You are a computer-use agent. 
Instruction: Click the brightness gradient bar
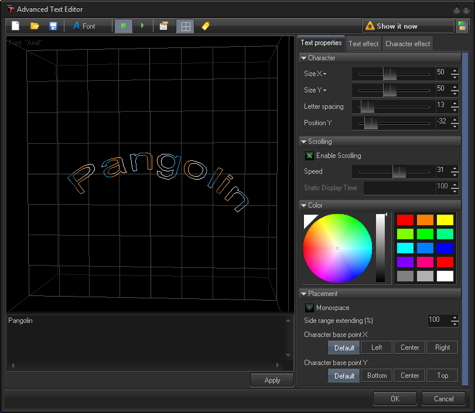tap(381, 248)
